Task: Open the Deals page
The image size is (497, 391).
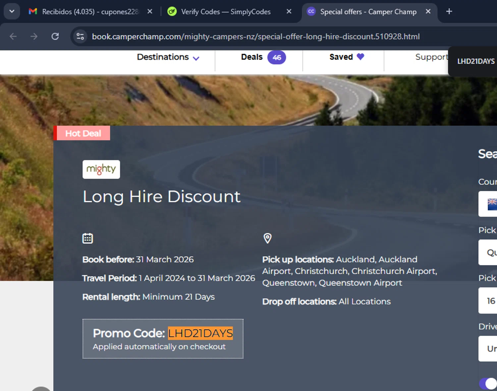Action: (252, 57)
